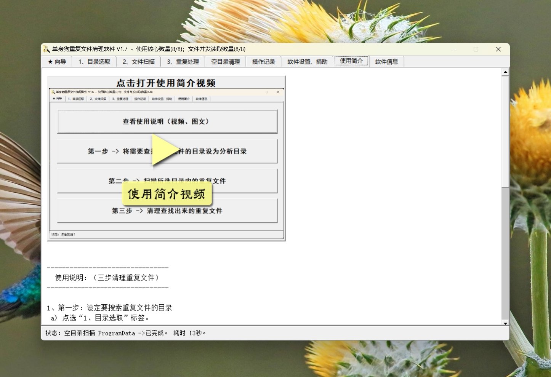Click the 点击打开使用简介视频 heading
The height and width of the screenshot is (377, 551).
click(166, 83)
